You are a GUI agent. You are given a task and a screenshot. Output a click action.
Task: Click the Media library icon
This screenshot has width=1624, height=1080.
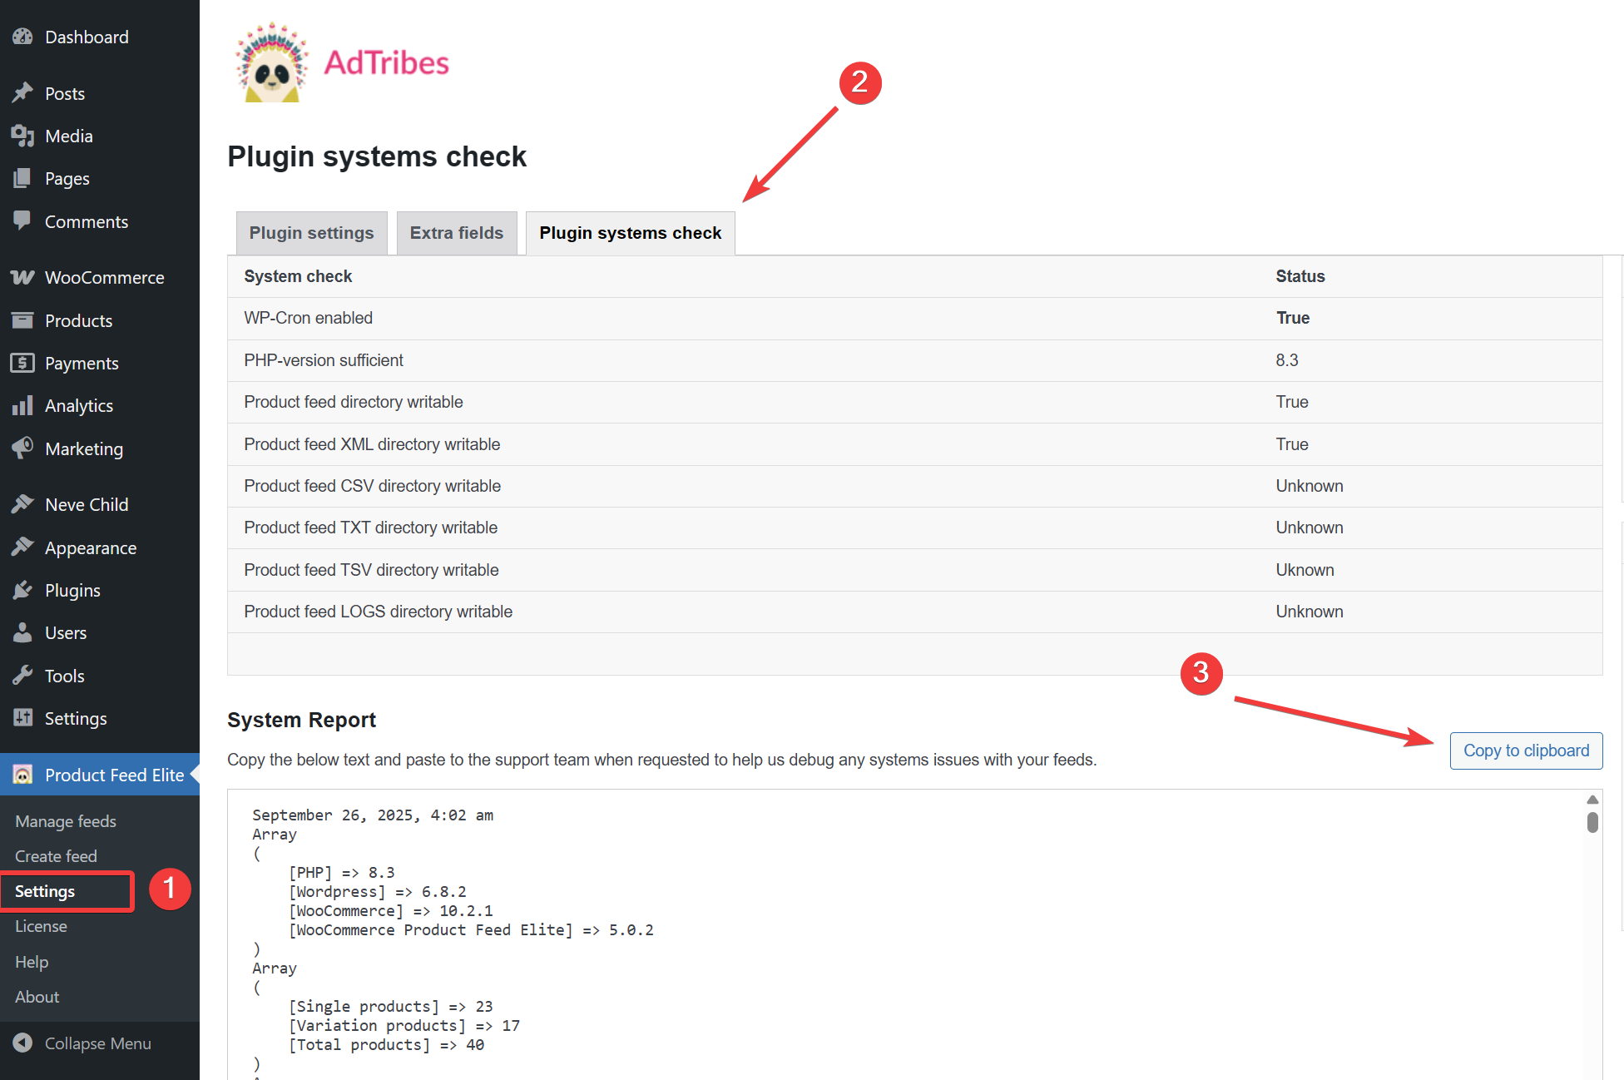22,136
